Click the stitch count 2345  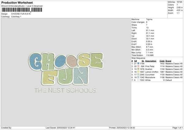(x=142, y=75)
